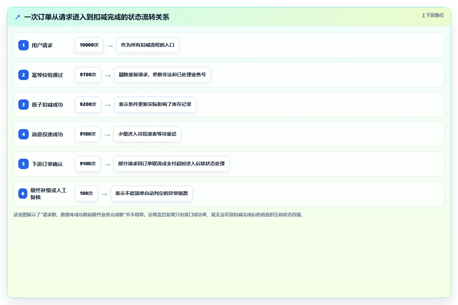Click the 部分请求因订单取消或支付超时进入后续状态处理 description box

coord(171,164)
